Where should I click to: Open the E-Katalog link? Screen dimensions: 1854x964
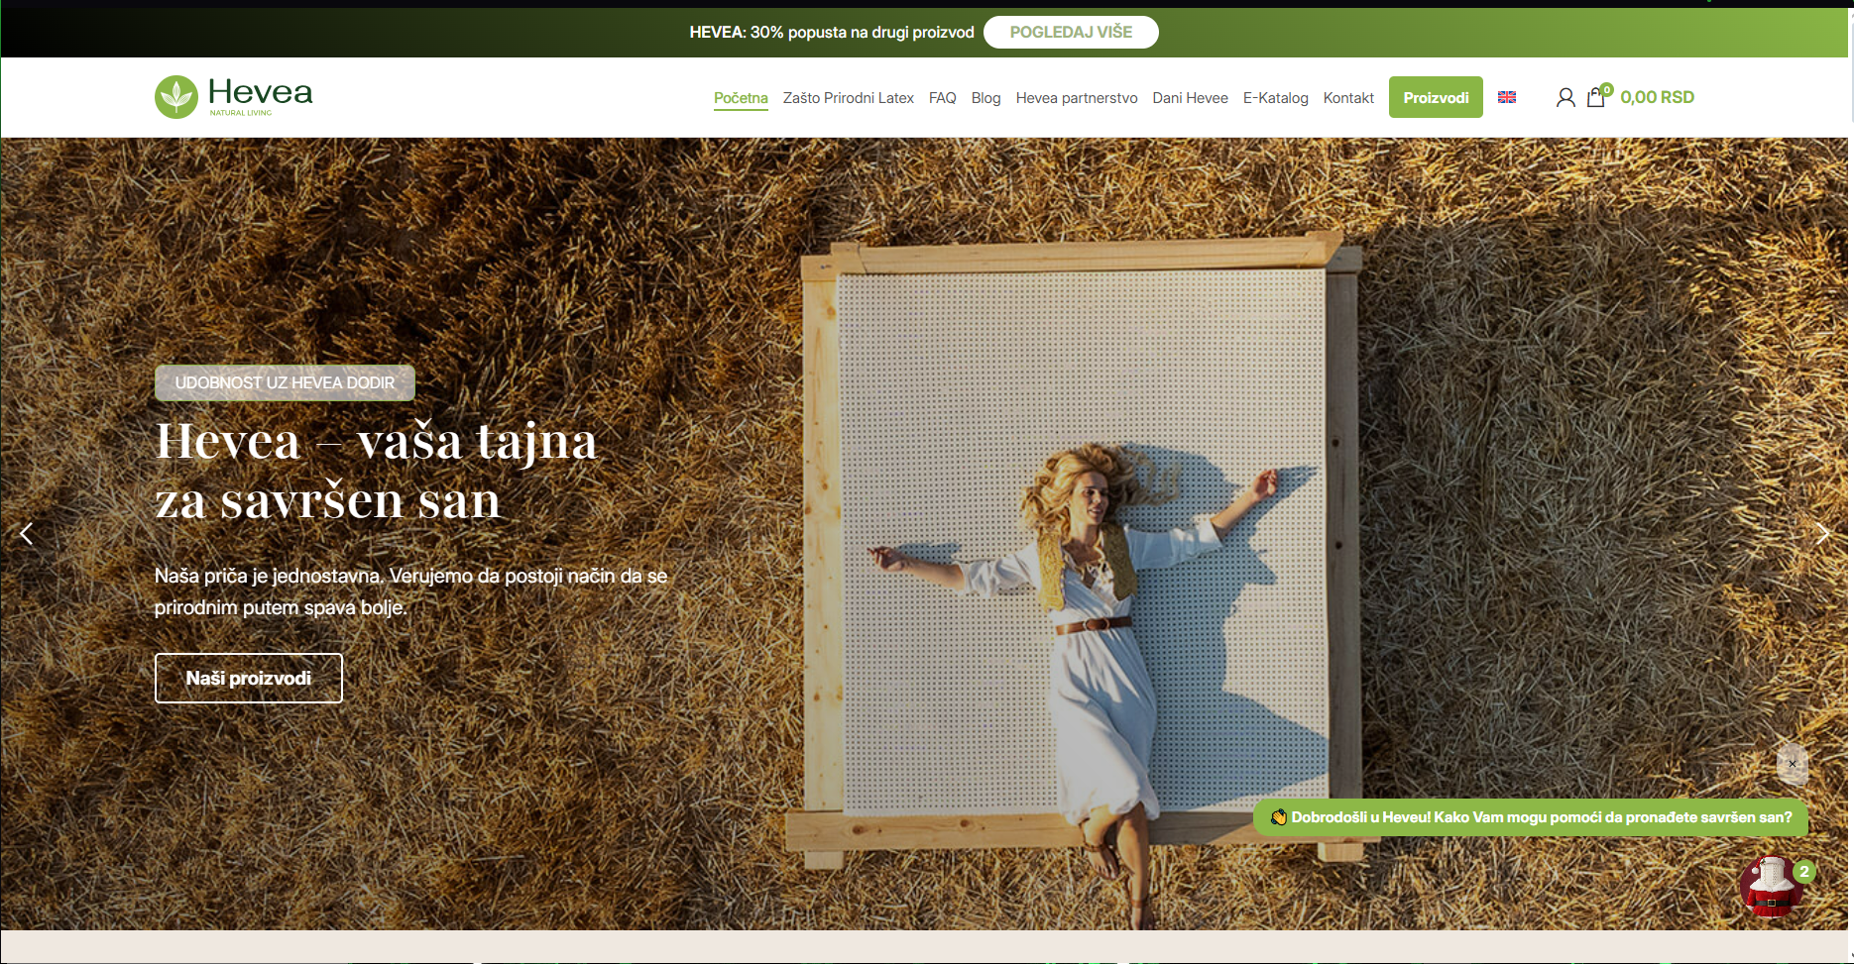point(1275,97)
